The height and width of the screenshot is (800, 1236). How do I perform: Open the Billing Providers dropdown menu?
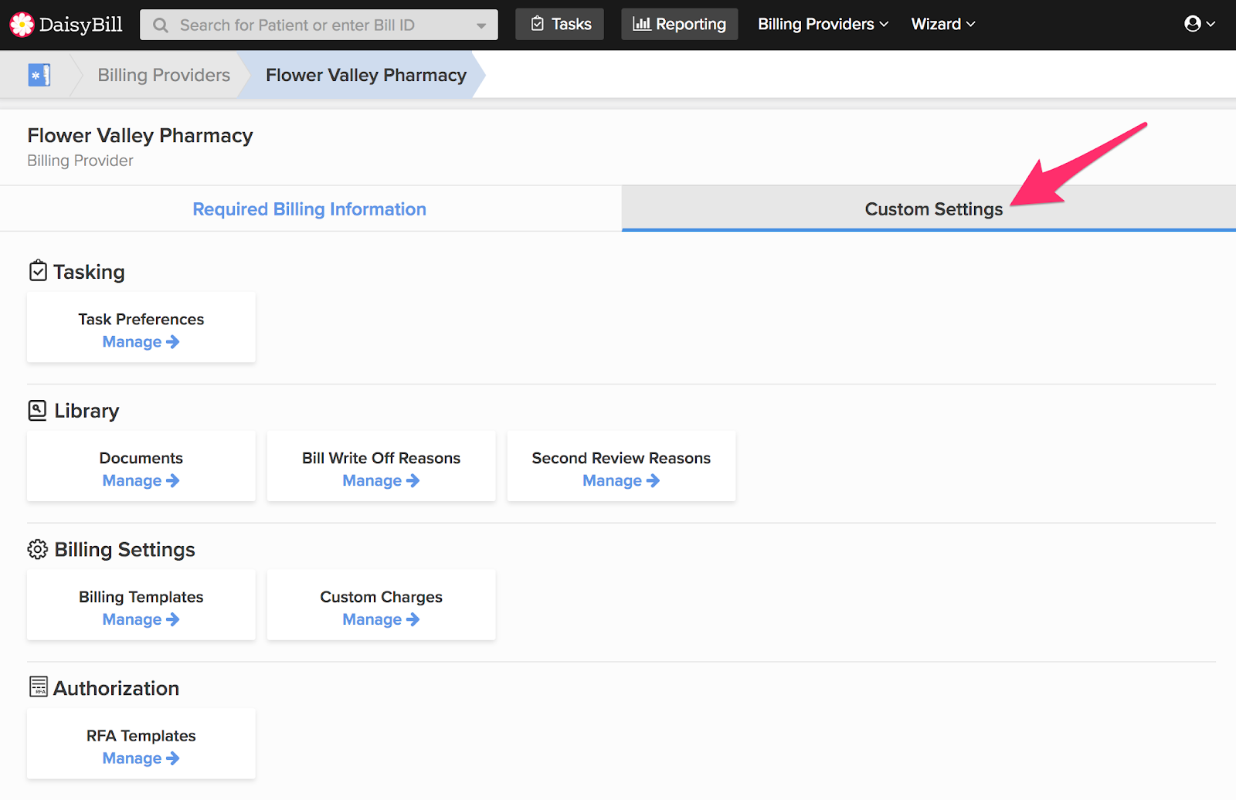click(x=823, y=24)
